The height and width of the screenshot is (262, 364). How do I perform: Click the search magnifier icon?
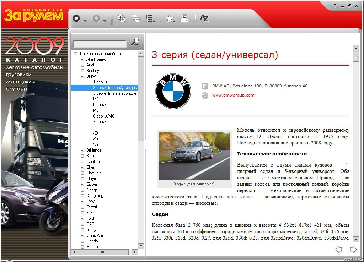click(x=135, y=42)
